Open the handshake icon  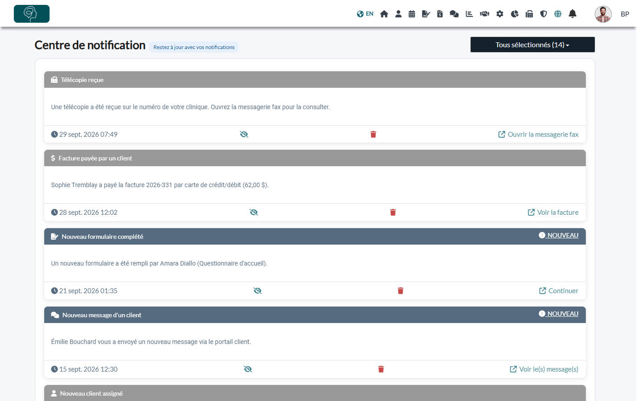(x=484, y=14)
